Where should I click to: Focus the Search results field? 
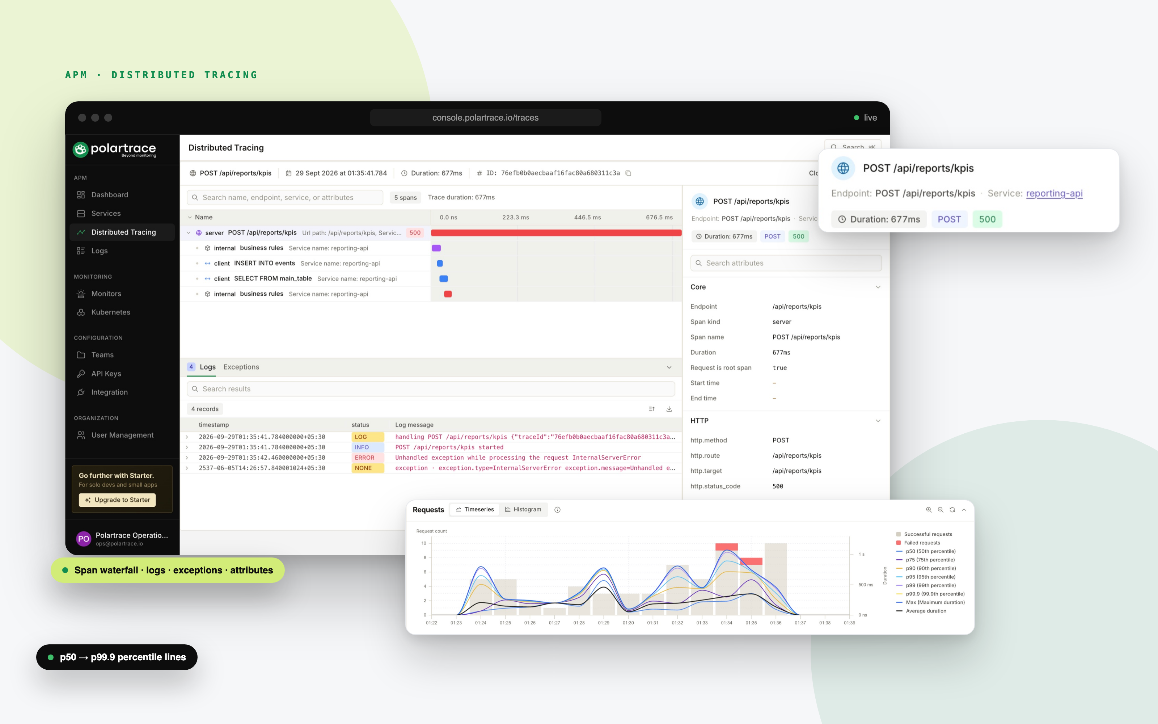pos(431,389)
